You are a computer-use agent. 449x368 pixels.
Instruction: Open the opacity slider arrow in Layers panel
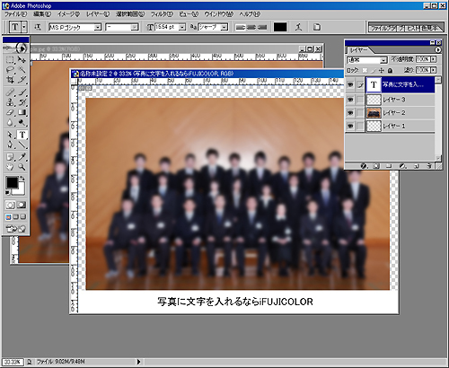pos(434,59)
